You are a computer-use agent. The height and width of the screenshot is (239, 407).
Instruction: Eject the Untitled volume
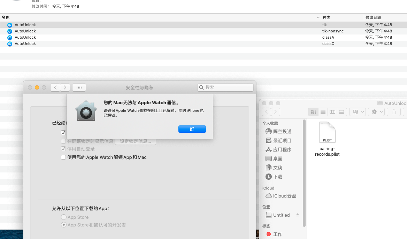point(298,215)
